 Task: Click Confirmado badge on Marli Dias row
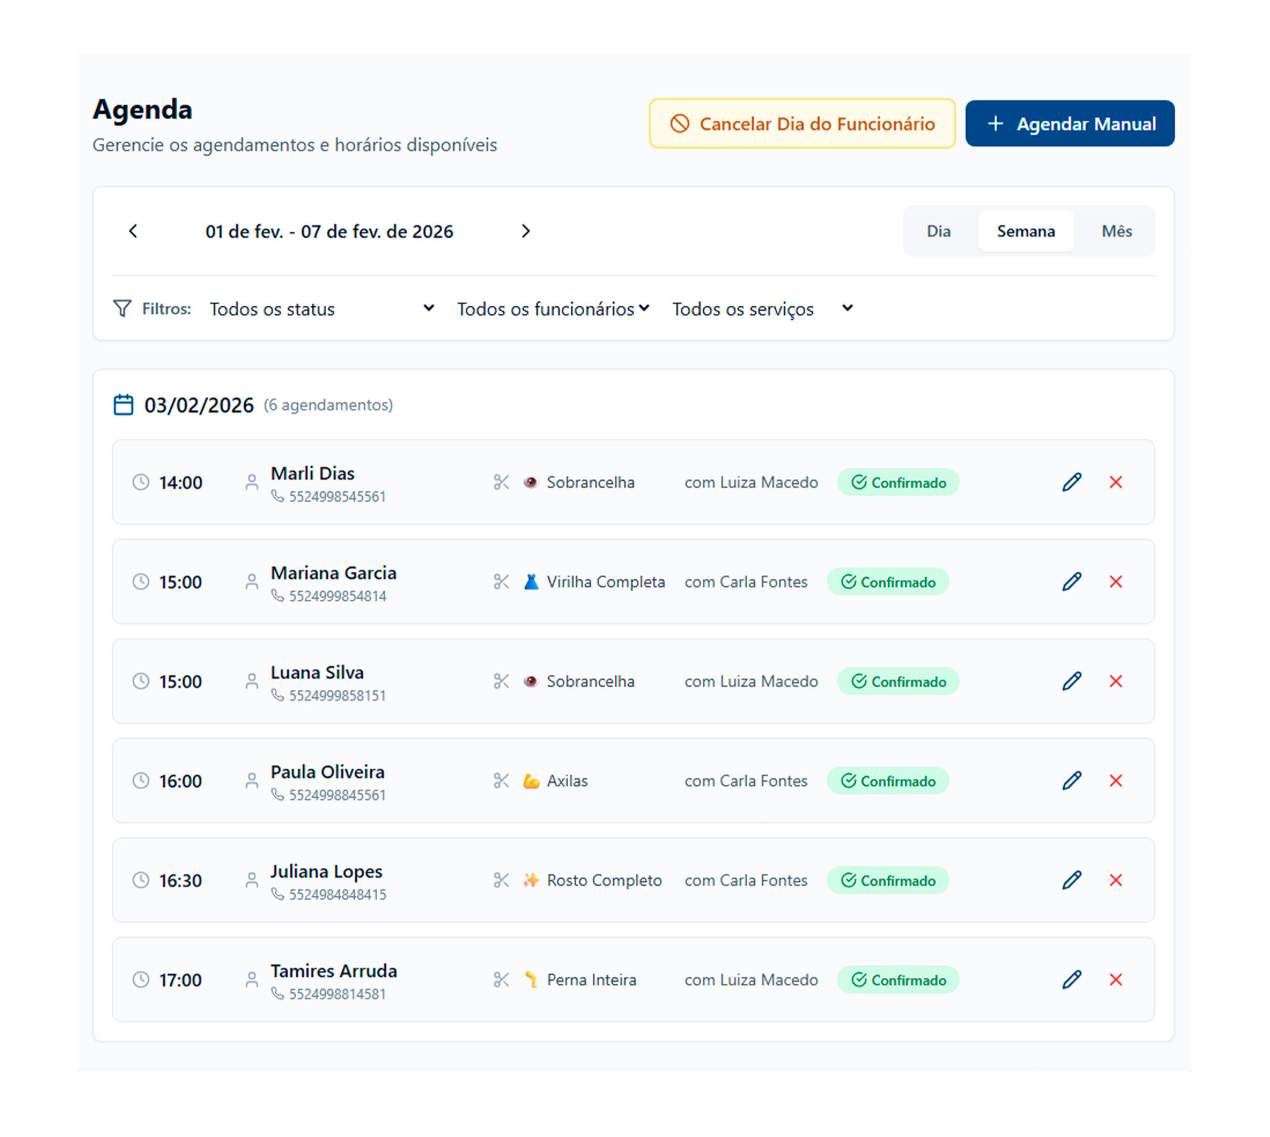click(x=898, y=483)
